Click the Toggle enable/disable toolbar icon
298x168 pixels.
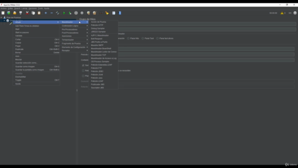pos(58,13)
